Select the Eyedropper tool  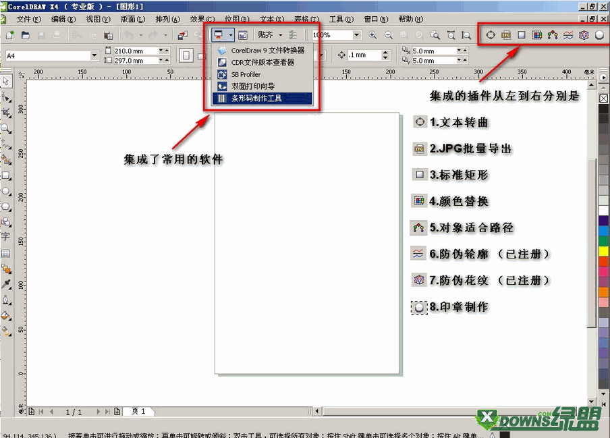pyautogui.click(x=6, y=284)
